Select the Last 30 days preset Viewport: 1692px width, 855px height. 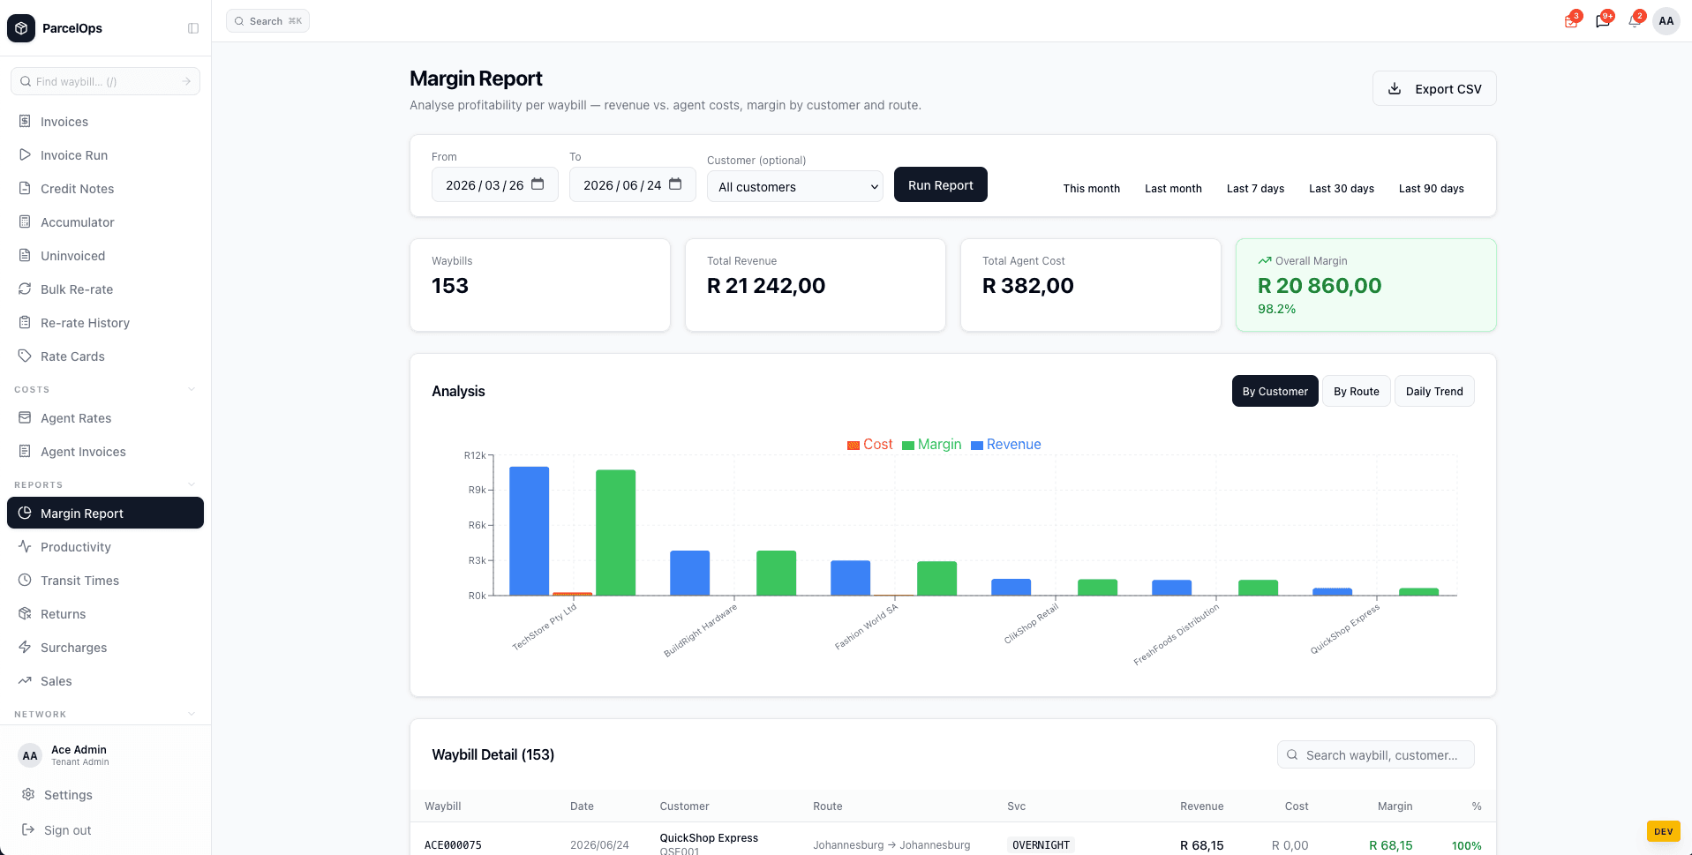[x=1342, y=188]
